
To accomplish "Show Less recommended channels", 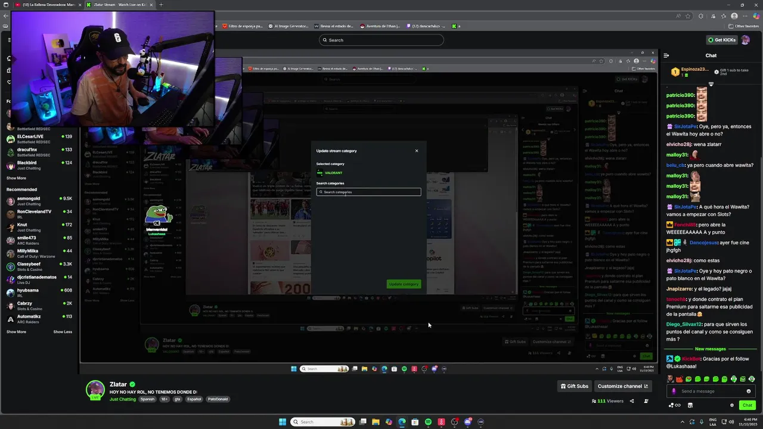I will [x=63, y=332].
